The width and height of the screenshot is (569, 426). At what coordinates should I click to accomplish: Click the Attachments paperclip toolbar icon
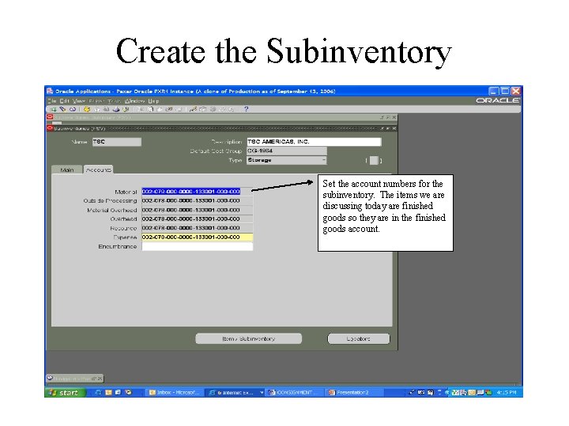pyautogui.click(x=222, y=109)
